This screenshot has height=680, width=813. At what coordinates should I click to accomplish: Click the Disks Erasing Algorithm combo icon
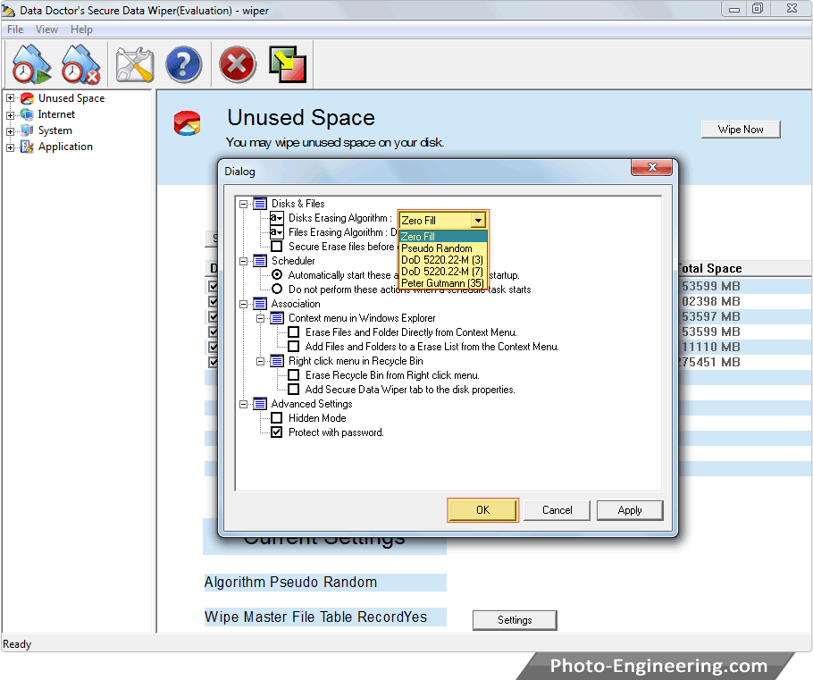[x=277, y=218]
